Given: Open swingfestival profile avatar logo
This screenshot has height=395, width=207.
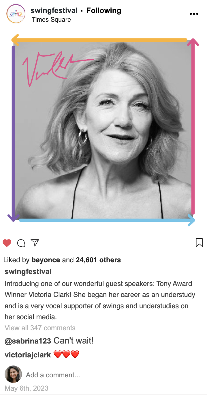Looking at the screenshot, I should click(x=16, y=14).
